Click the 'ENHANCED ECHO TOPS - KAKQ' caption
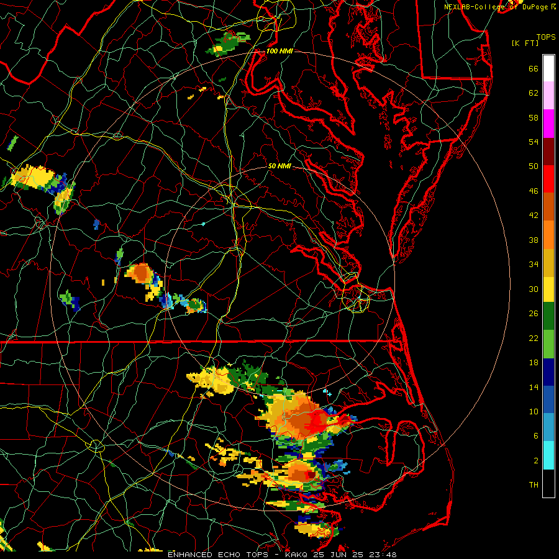The width and height of the screenshot is (559, 559). click(x=239, y=555)
